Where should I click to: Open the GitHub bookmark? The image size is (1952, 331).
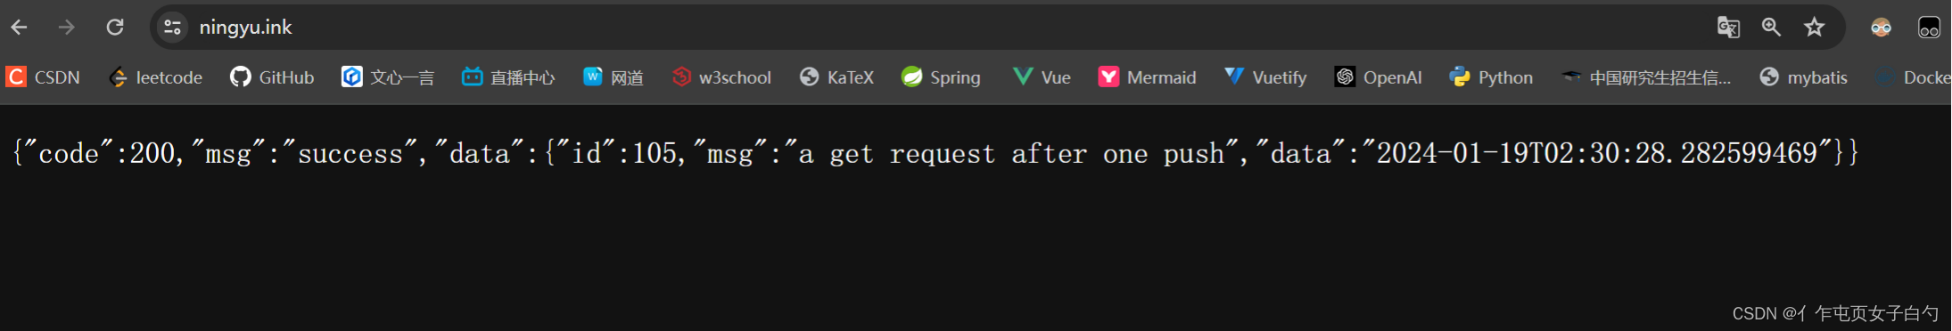click(272, 77)
